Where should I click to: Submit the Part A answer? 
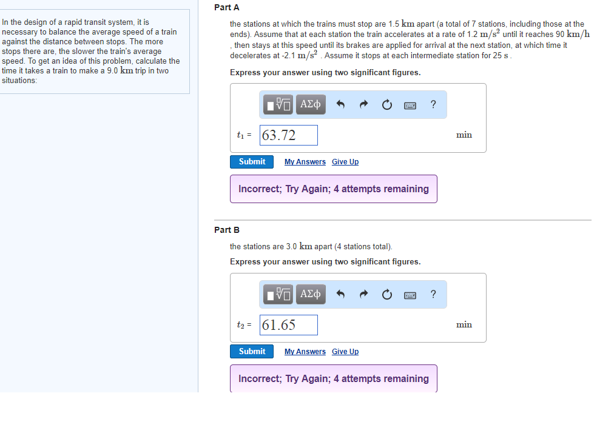tap(252, 162)
